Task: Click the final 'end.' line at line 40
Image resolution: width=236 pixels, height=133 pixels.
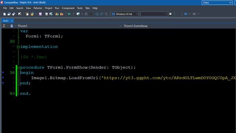Action: point(25,93)
